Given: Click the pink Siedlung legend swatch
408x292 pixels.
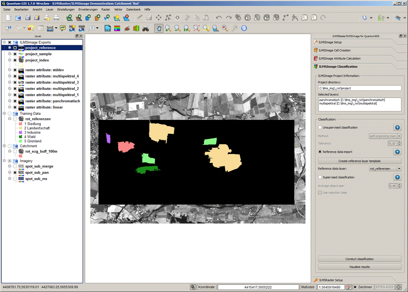Looking at the screenshot, I should coord(21,124).
